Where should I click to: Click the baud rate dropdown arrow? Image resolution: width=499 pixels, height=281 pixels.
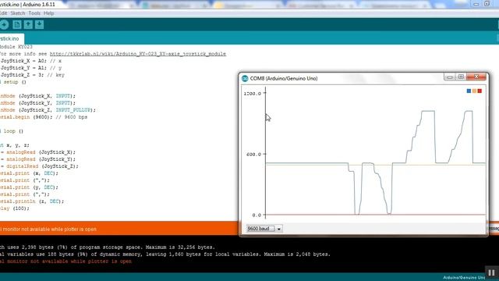click(x=279, y=229)
